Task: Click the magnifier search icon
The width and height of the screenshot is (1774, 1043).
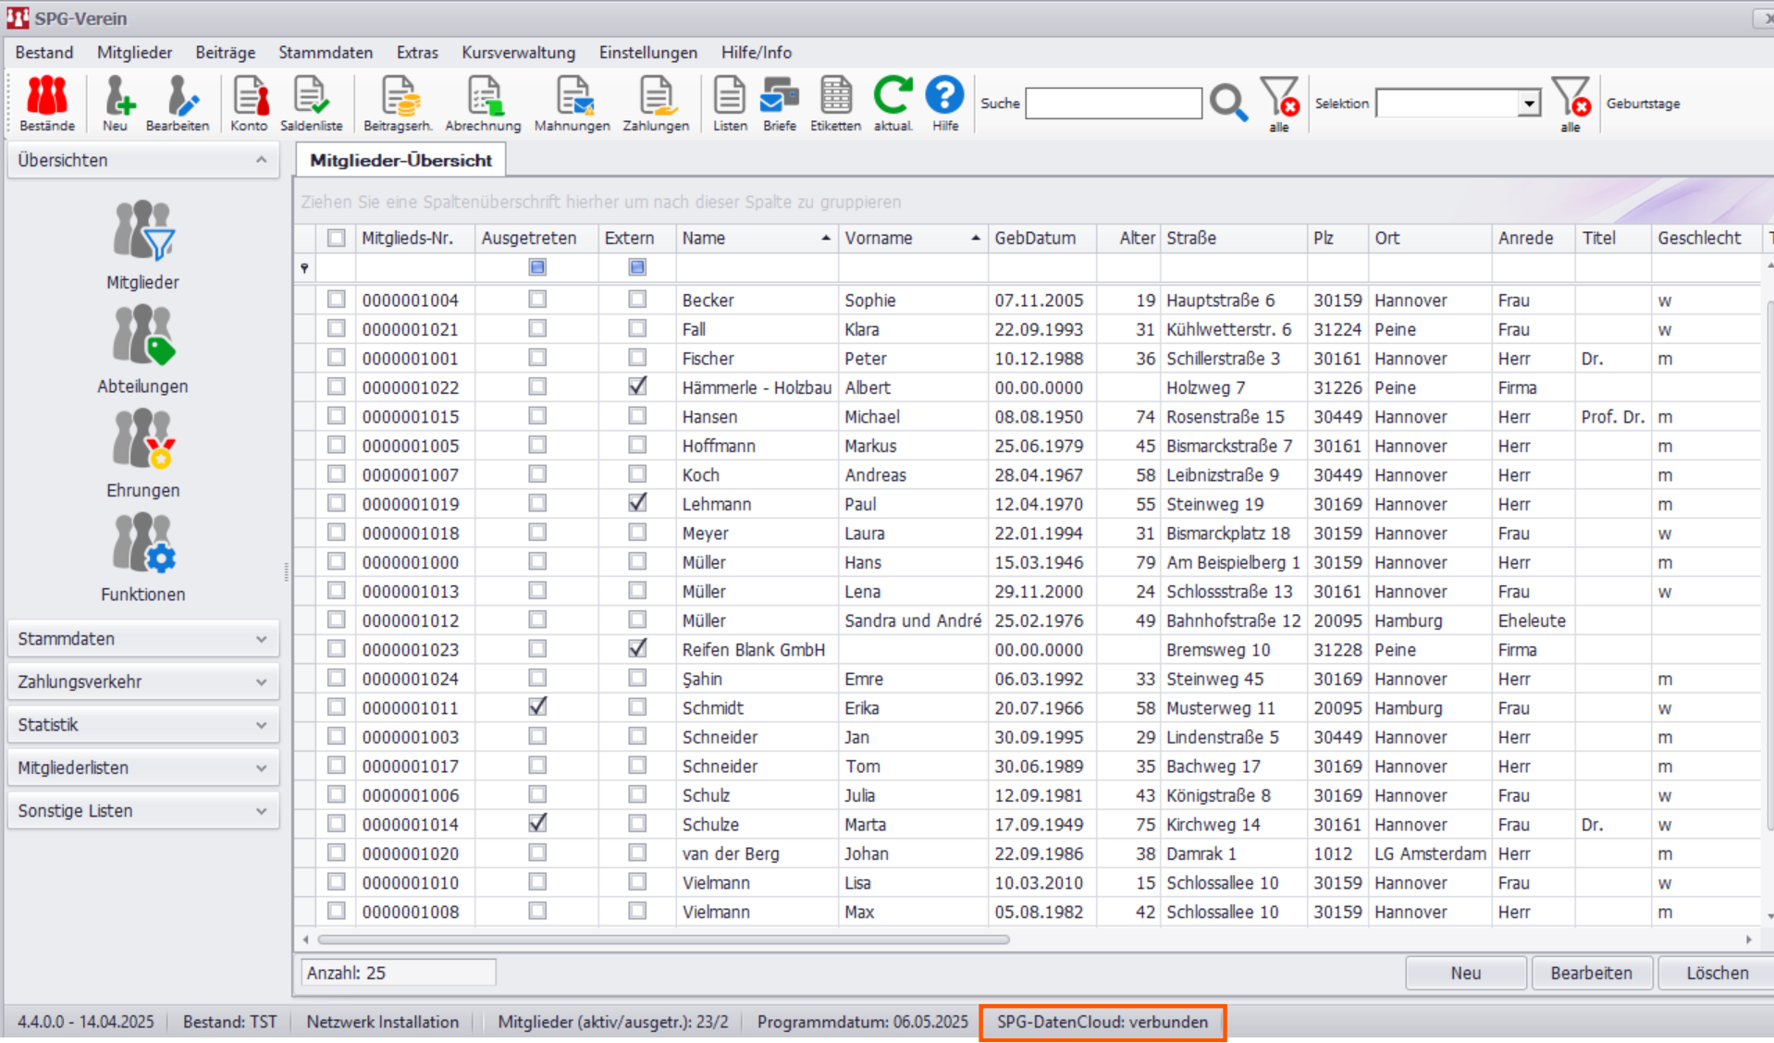Action: pos(1228,103)
